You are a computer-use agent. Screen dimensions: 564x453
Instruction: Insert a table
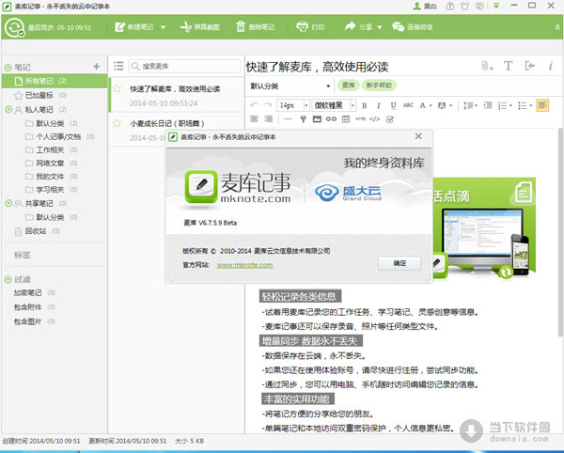pos(346,119)
